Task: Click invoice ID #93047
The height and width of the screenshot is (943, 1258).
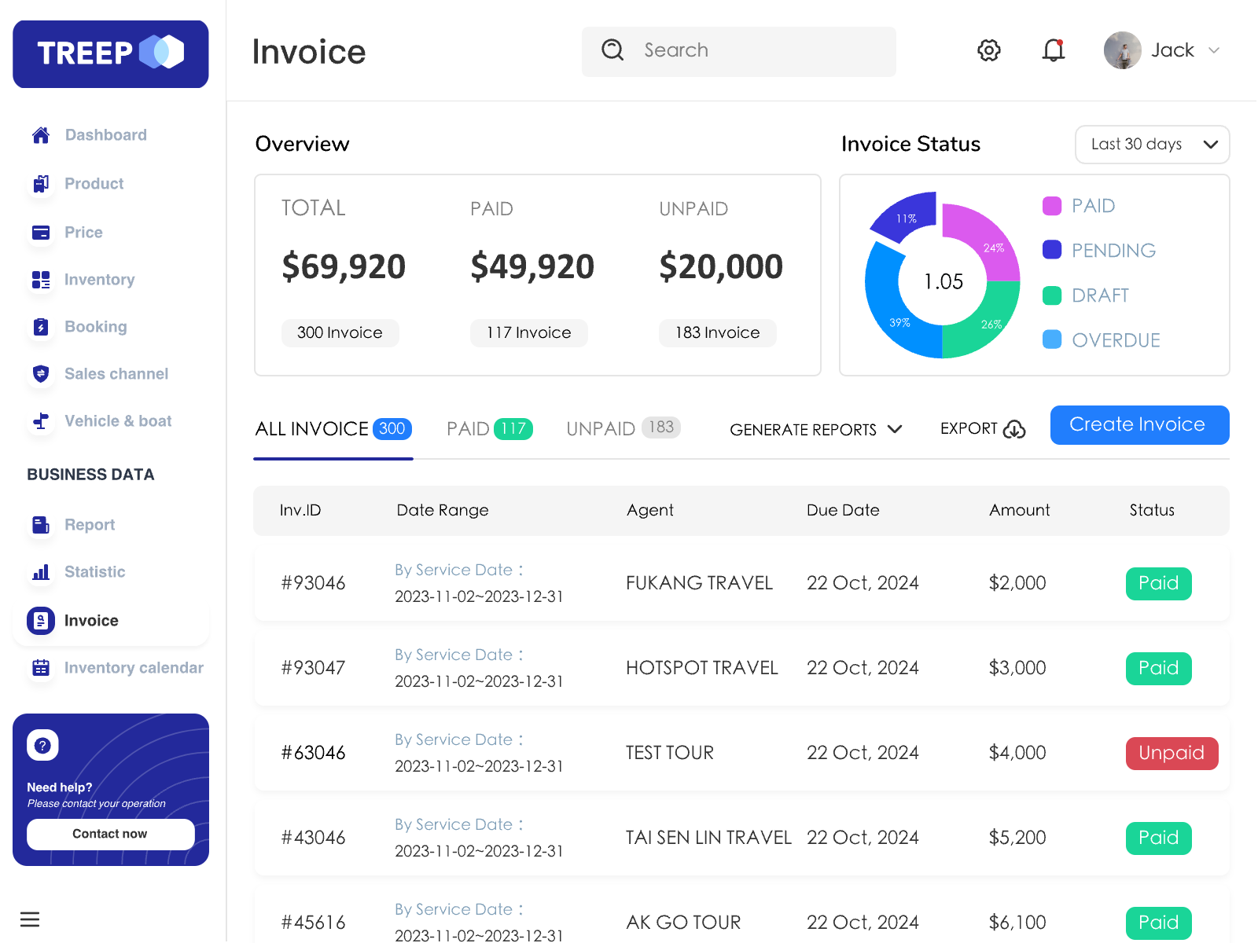Action: click(313, 668)
